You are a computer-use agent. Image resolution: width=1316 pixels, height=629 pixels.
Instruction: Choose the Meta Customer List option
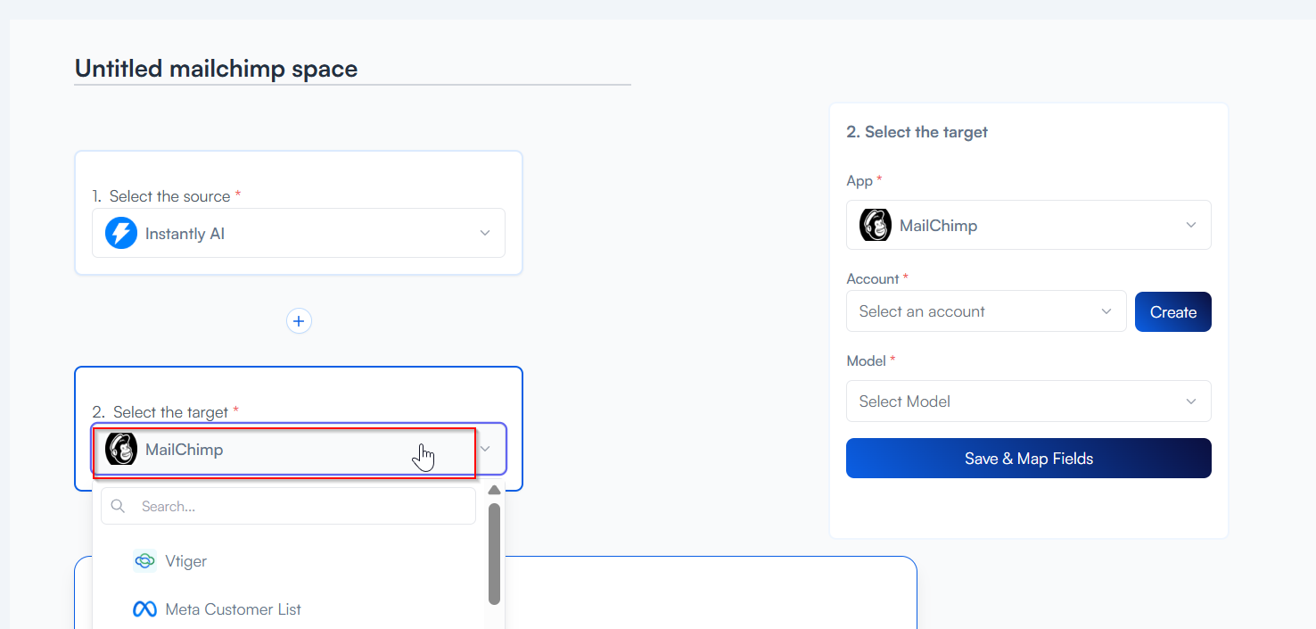pyautogui.click(x=234, y=609)
